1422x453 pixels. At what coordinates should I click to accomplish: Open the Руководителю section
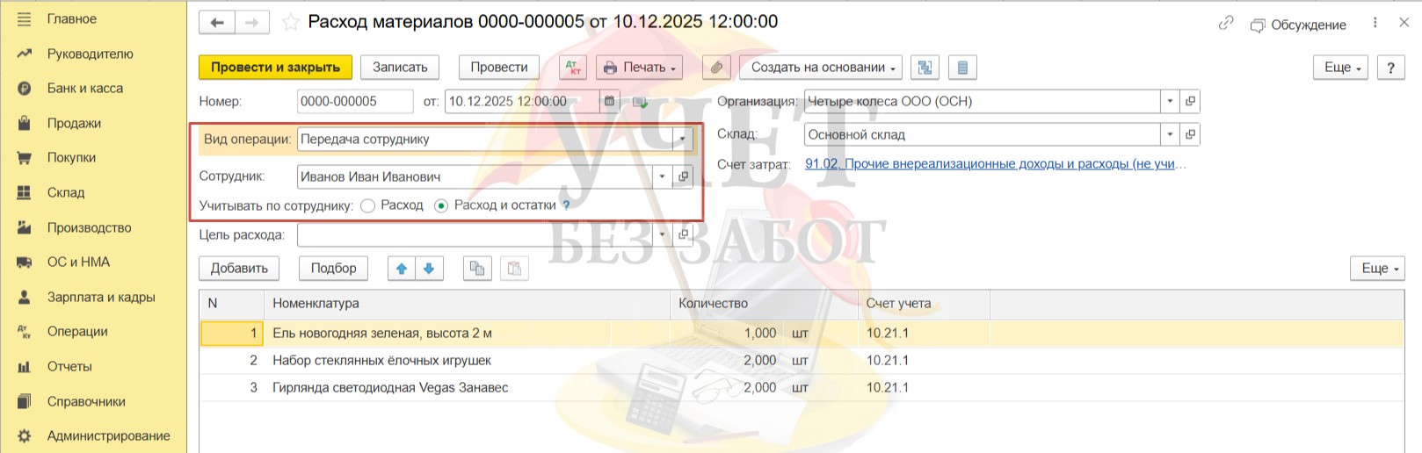pyautogui.click(x=91, y=54)
